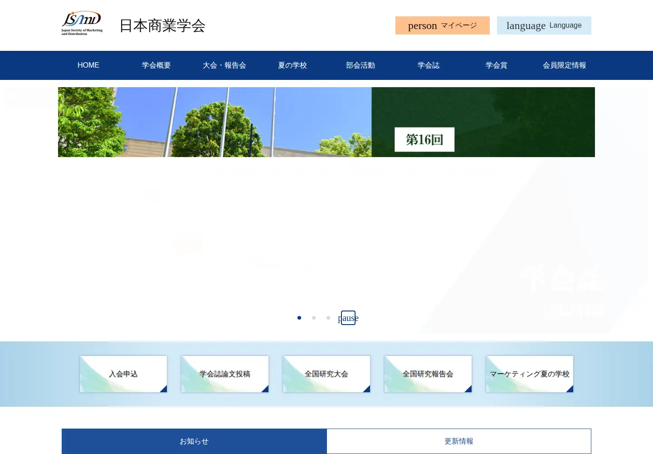Image resolution: width=653 pixels, height=454 pixels.
Task: Open the 学会賞 menu item
Action: (x=497, y=65)
